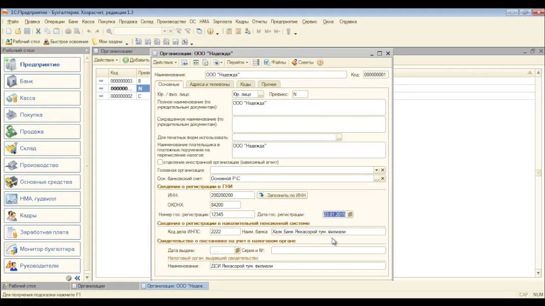Click the Copy icon in main toolbar
545x306 pixels.
click(x=47, y=31)
